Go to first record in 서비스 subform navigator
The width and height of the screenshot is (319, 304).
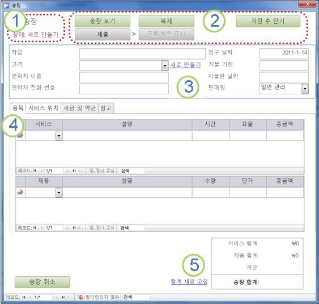click(35, 170)
